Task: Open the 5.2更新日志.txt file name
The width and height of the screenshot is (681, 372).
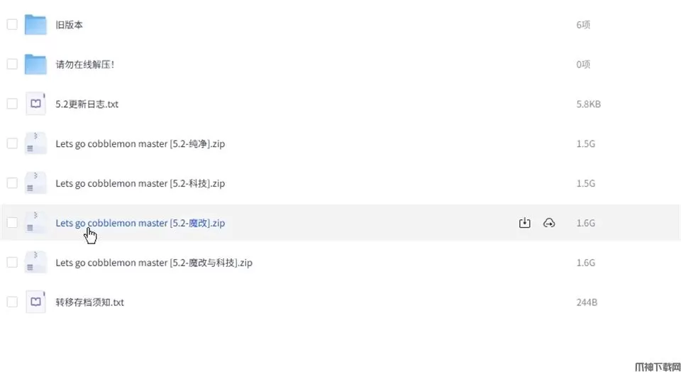Action: tap(87, 104)
